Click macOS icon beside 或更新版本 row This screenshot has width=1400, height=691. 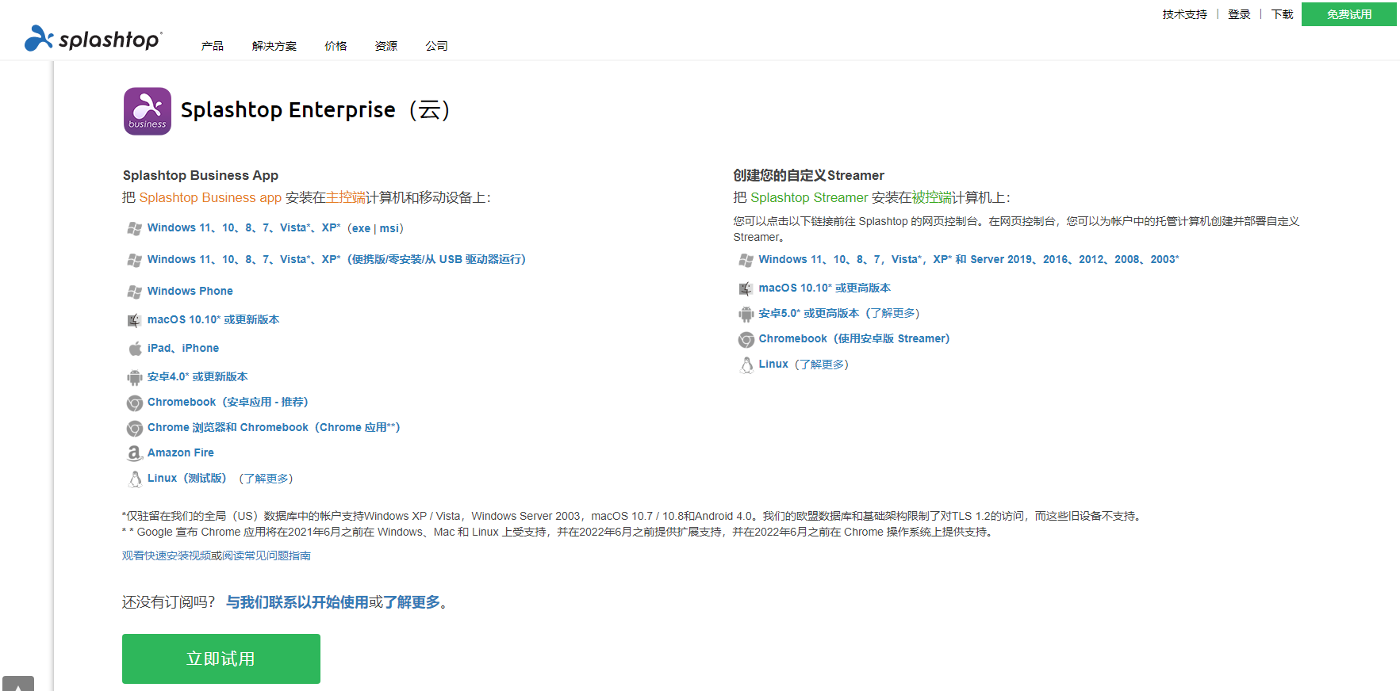pos(135,320)
